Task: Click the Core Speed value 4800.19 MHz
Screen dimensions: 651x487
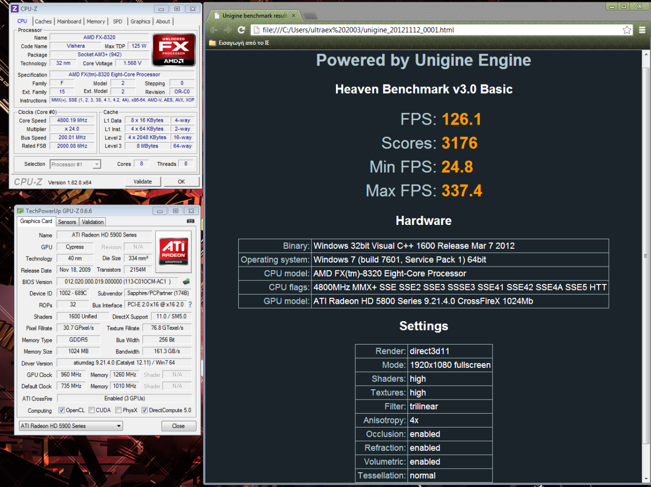Action: (72, 121)
